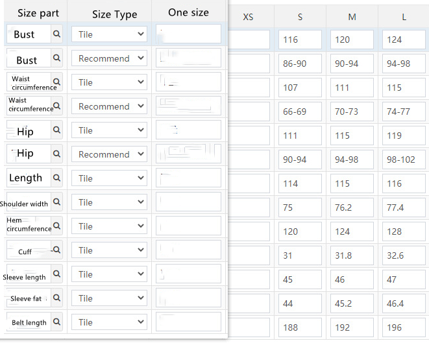Click the magnifier icon next to Hem circumference
This screenshot has width=429, height=343.
tap(57, 226)
